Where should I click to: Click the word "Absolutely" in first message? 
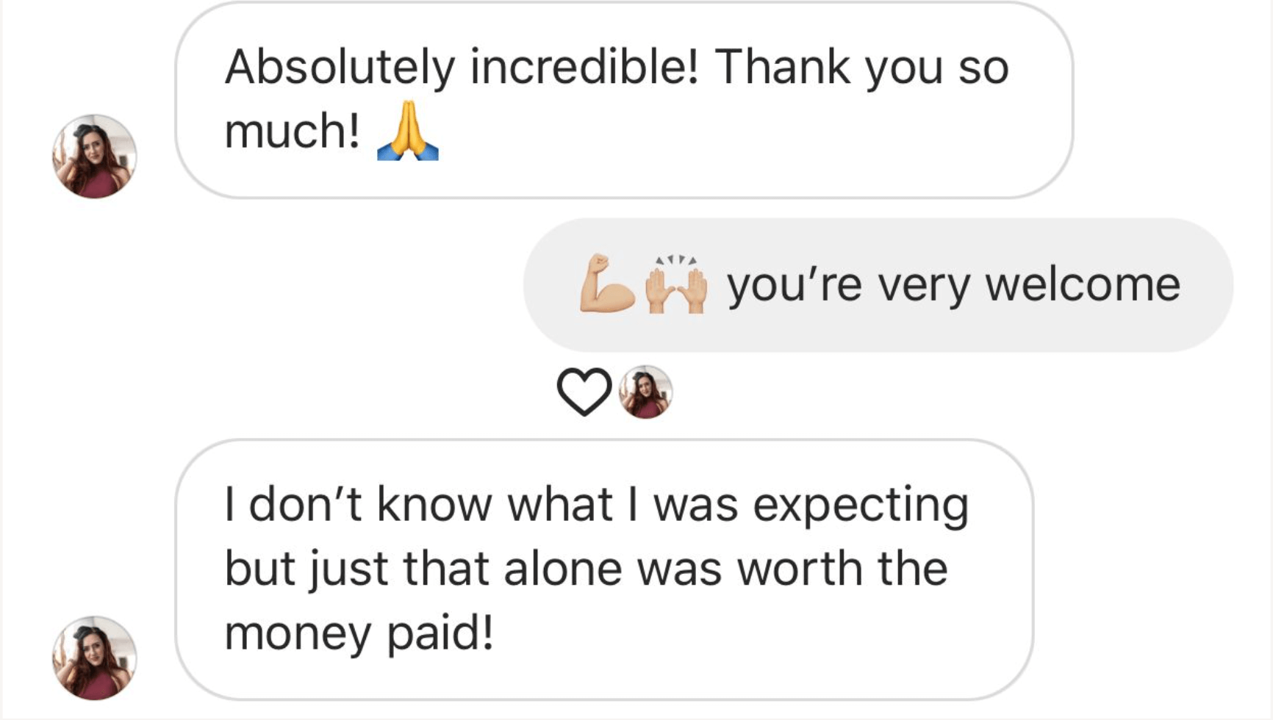pyautogui.click(x=340, y=68)
